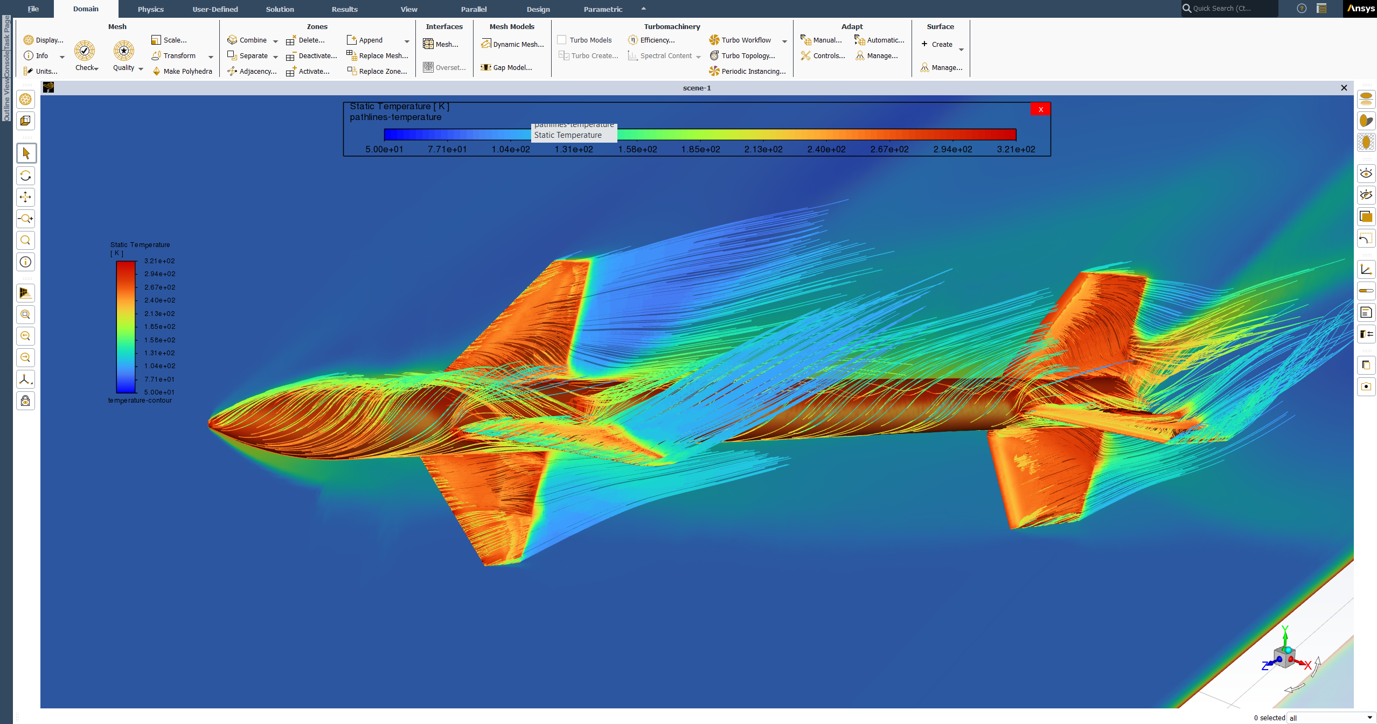Click Deactivate zones

[311, 55]
